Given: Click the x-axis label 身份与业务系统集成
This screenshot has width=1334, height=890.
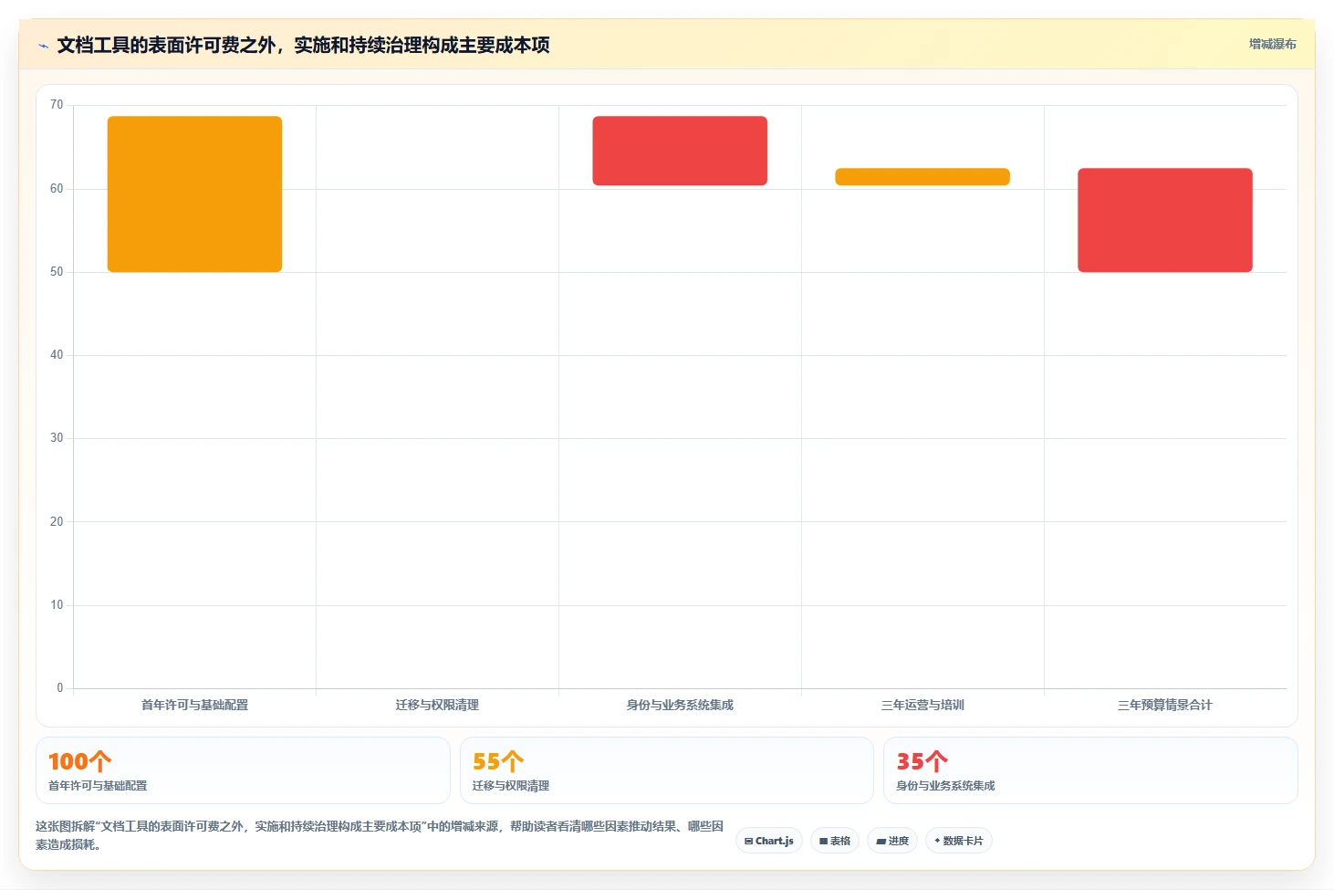Looking at the screenshot, I should click(680, 705).
